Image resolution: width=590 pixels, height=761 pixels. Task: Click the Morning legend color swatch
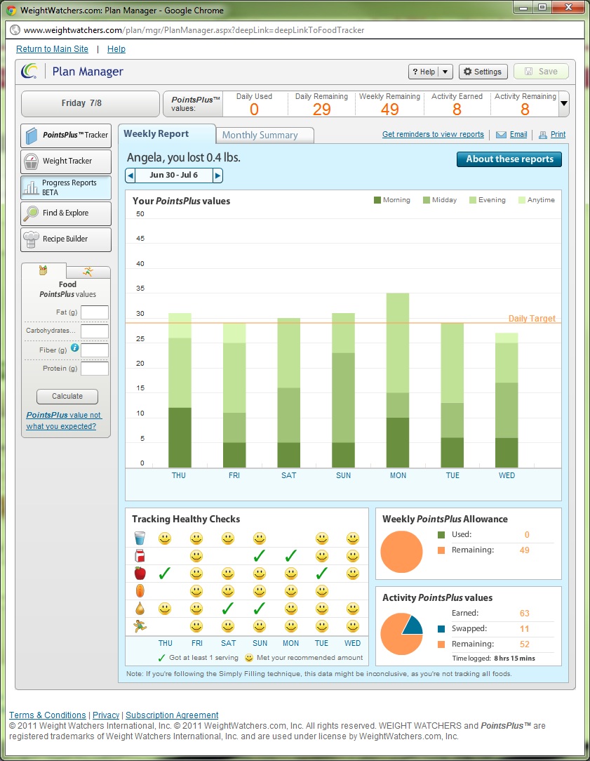pyautogui.click(x=377, y=200)
